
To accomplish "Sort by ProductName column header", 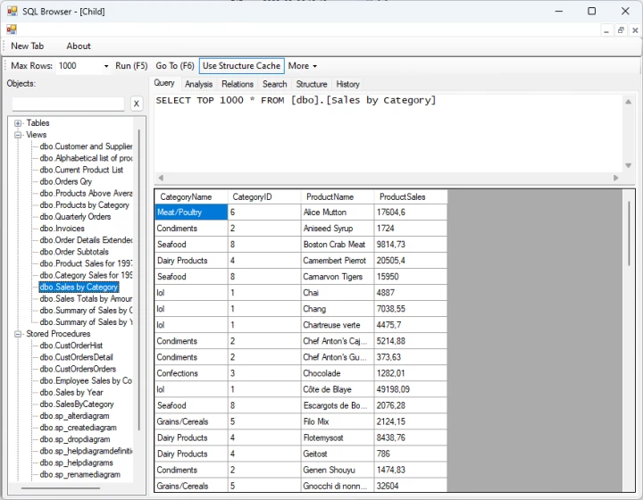I will click(x=338, y=197).
